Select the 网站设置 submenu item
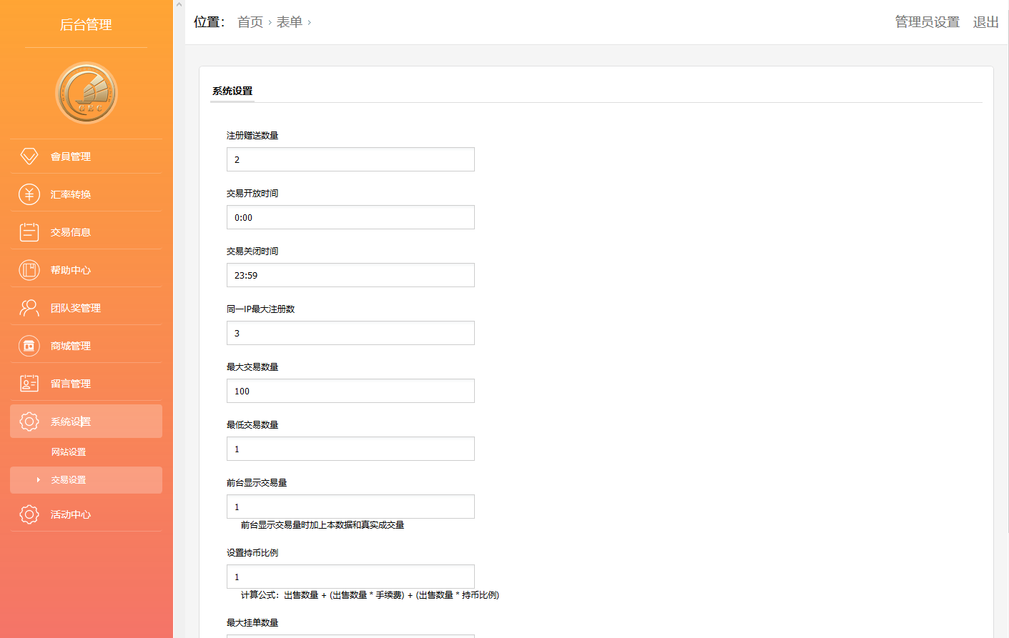 [x=69, y=452]
